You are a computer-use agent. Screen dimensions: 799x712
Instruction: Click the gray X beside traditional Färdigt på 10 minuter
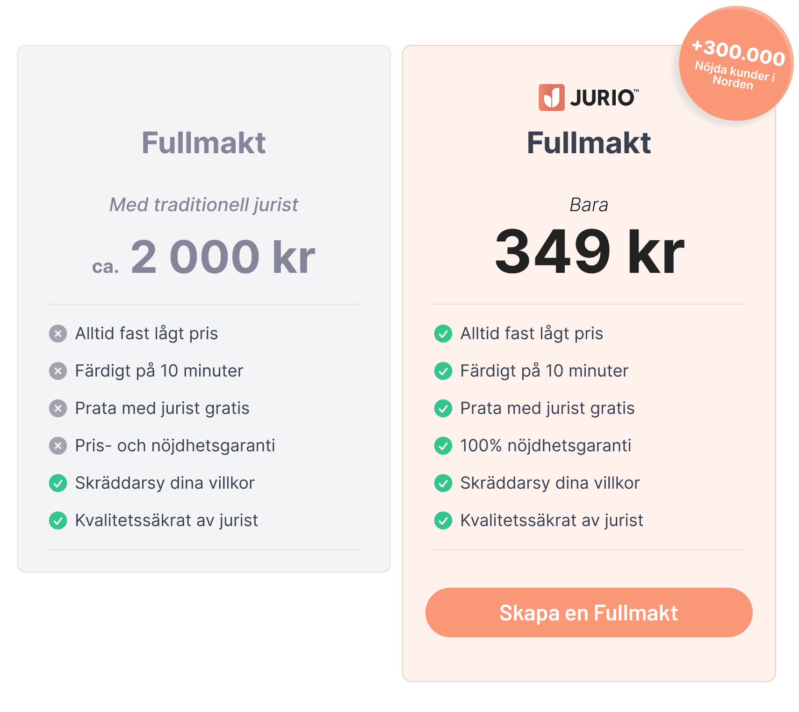click(x=58, y=371)
